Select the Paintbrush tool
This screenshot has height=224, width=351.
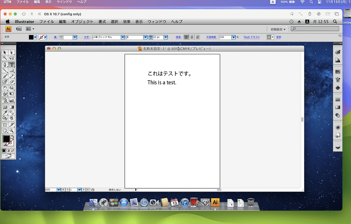pos(5,76)
